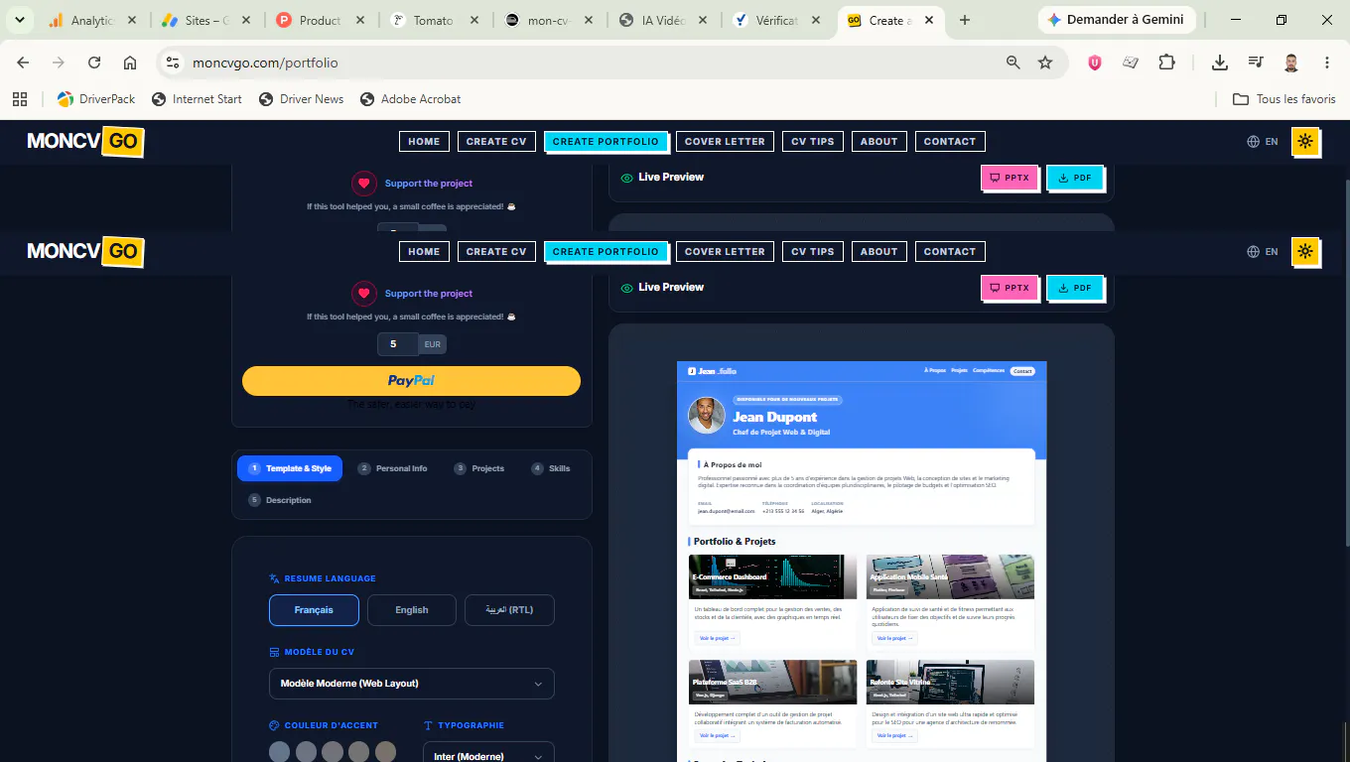
Task: Open the red shield extension icon
Action: [1095, 63]
